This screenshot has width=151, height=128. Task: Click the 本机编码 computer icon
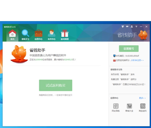(x=114, y=56)
